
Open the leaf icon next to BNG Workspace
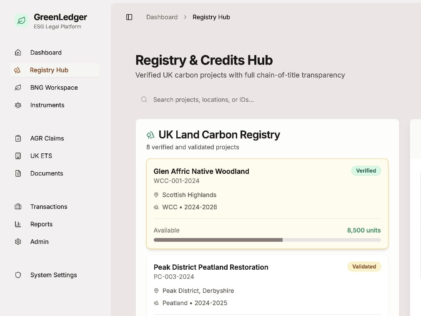(18, 88)
